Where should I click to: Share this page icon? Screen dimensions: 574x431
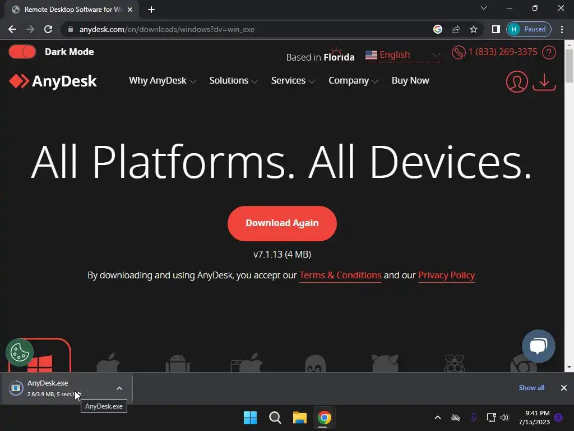(x=456, y=29)
